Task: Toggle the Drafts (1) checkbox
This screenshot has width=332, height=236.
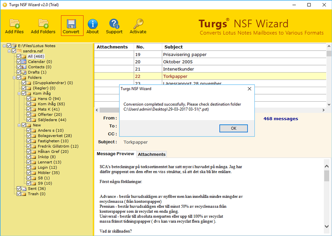Action: tap(19, 72)
